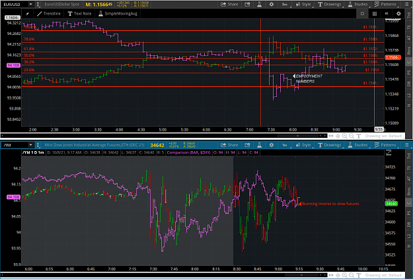The width and height of the screenshot is (413, 279).
Task: Open Drawings menu on EUR/USD chart
Action: [329, 4]
